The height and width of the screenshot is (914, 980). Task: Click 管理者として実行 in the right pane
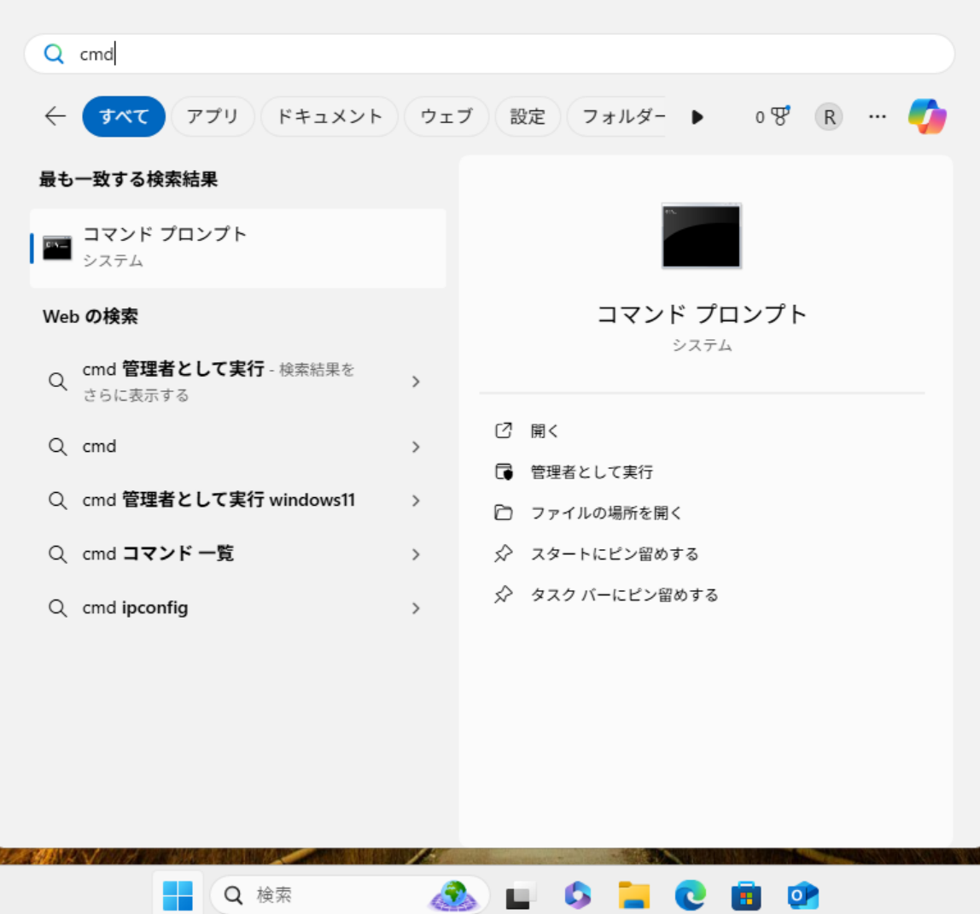[x=591, y=472]
